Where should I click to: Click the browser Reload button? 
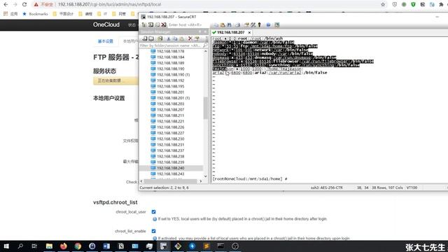[24, 5]
